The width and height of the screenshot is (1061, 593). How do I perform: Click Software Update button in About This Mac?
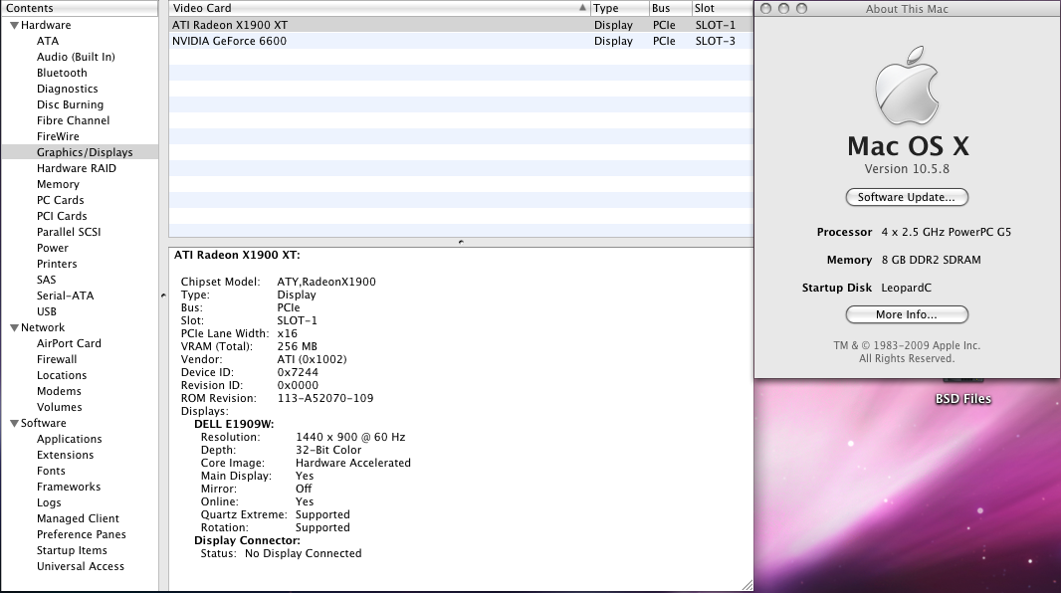pos(907,197)
